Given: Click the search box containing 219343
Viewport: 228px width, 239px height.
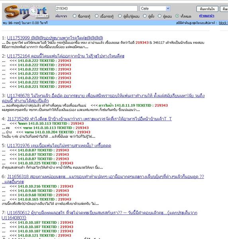Looking at the screenshot, I should point(96,8).
